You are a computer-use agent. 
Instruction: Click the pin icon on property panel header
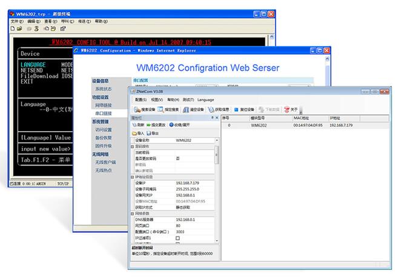[212, 118]
